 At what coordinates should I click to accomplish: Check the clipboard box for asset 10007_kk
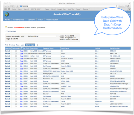click(x=16, y=53)
